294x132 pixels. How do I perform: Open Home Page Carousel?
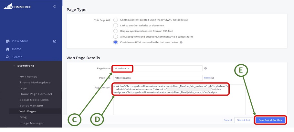(36, 94)
